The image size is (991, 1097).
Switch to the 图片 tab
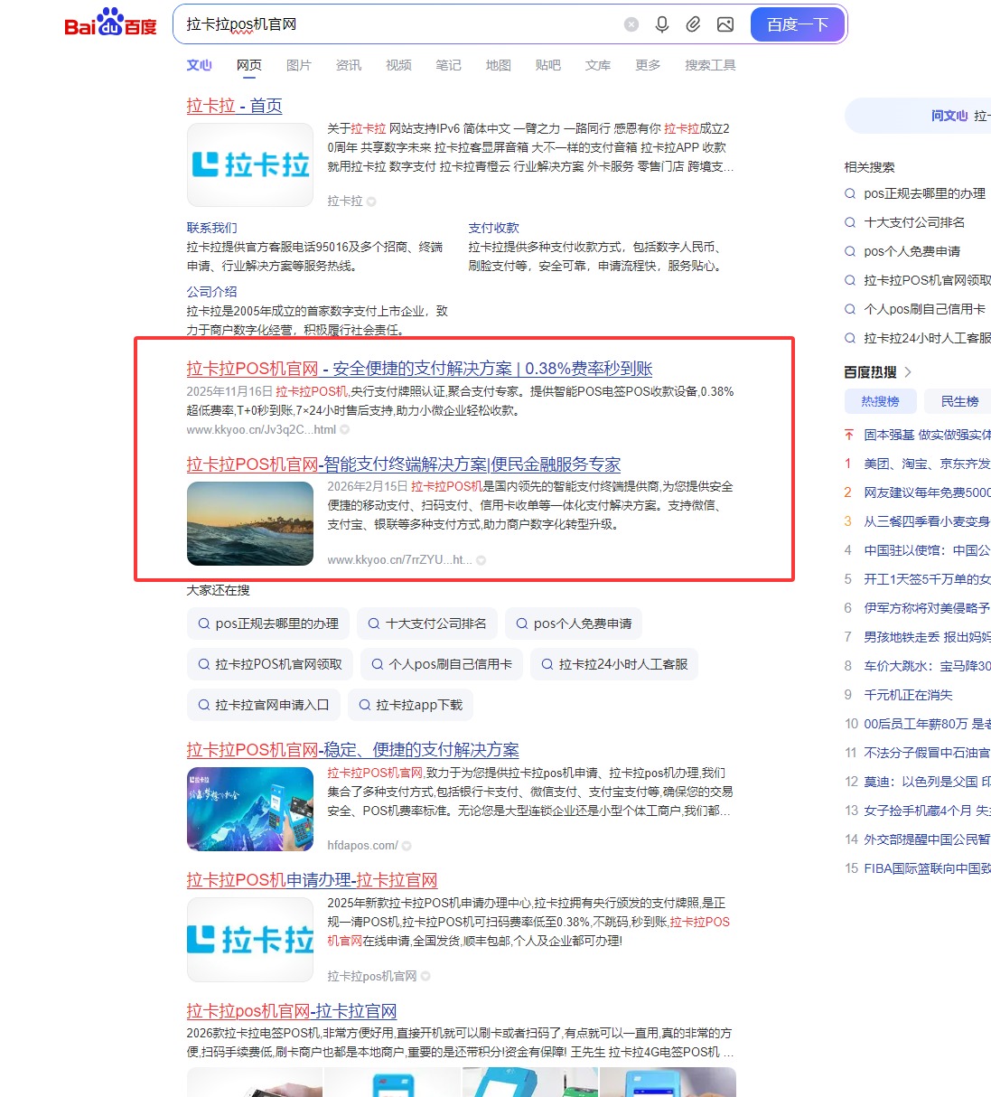299,65
